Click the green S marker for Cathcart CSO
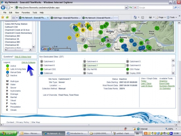Viewport: 181px width, 136px height. (x=42, y=69)
